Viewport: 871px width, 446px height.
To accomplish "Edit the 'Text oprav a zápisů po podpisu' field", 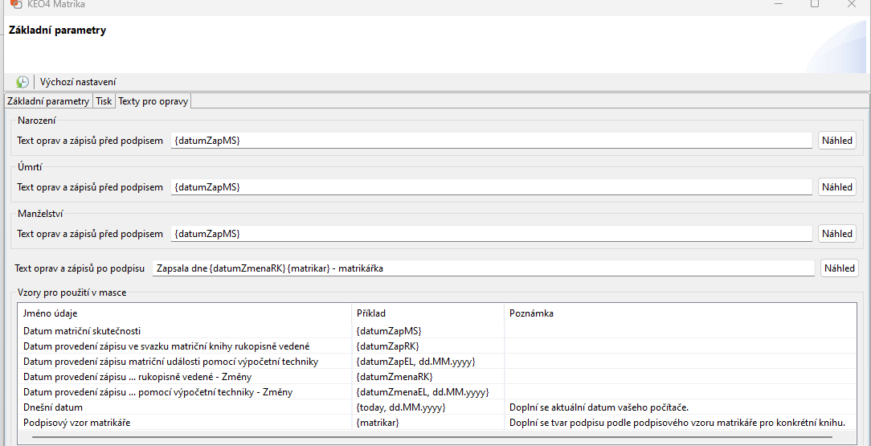I will point(483,268).
